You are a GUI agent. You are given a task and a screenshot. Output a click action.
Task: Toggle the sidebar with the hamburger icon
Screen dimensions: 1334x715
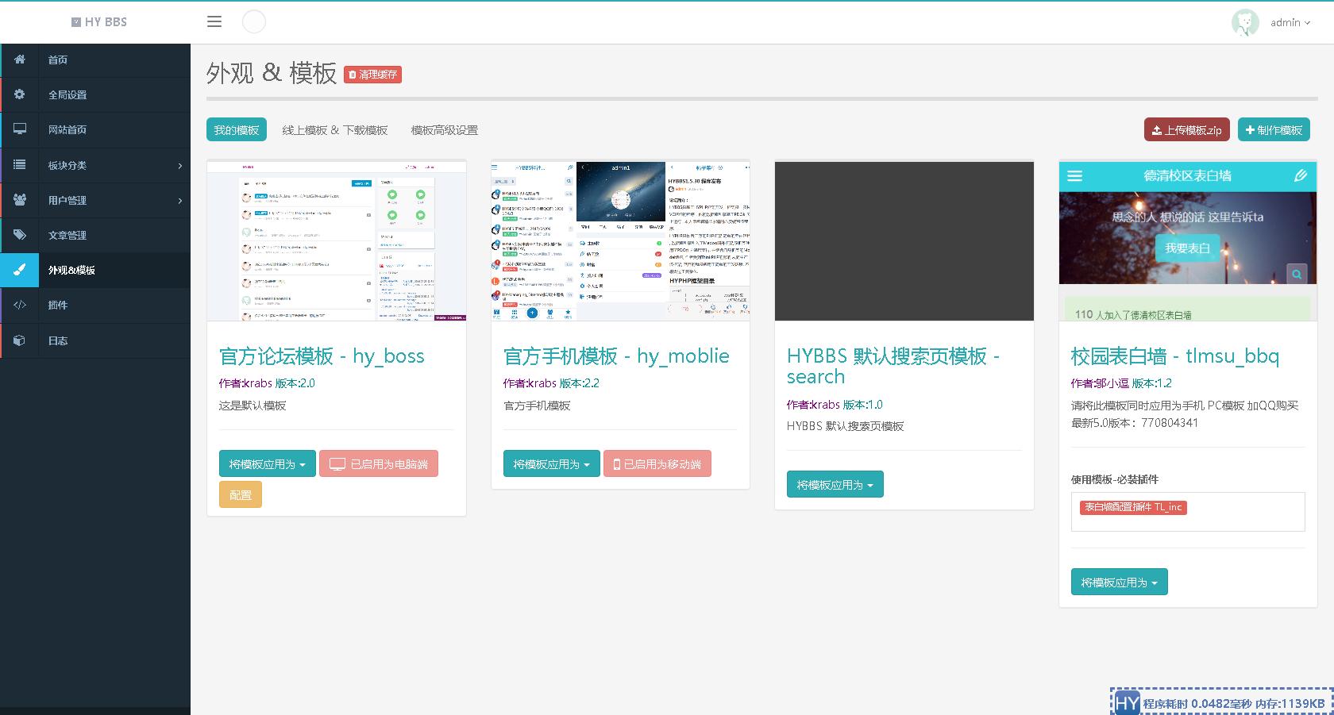coord(214,21)
